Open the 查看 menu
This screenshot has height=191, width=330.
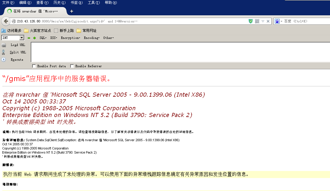[x=42, y=3]
